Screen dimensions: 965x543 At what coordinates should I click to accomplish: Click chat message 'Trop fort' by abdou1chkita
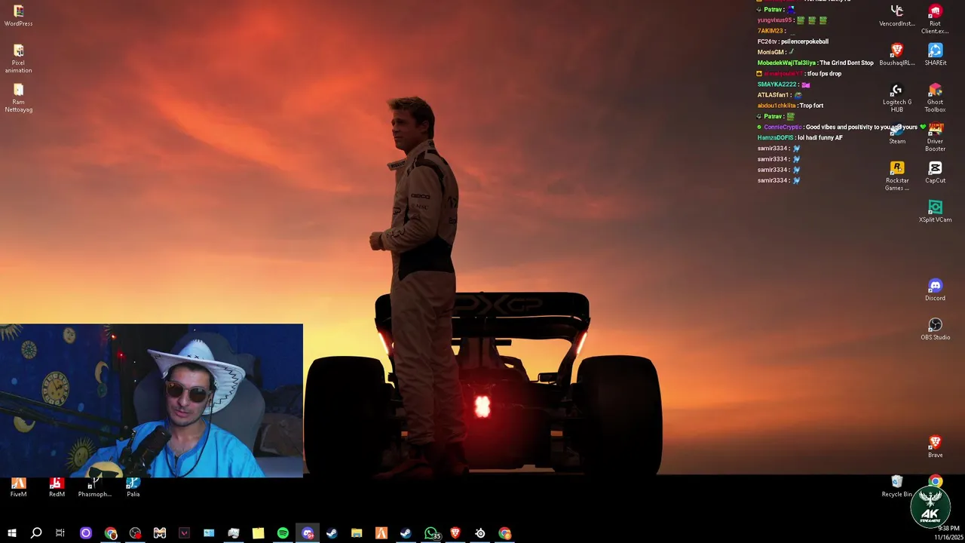click(811, 106)
